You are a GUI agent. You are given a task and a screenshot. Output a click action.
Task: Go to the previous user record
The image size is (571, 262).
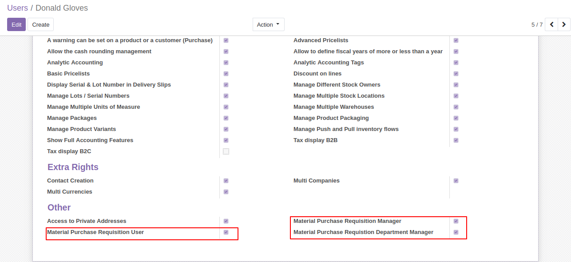(551, 24)
